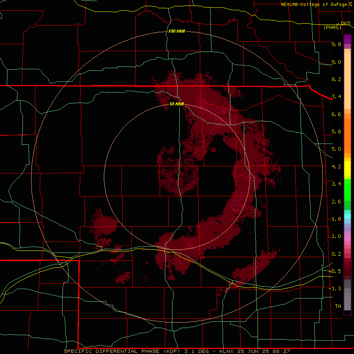Screen dimensions: 354x354
Task: Click the -1.3 color scale value
Action: [x=335, y=289]
